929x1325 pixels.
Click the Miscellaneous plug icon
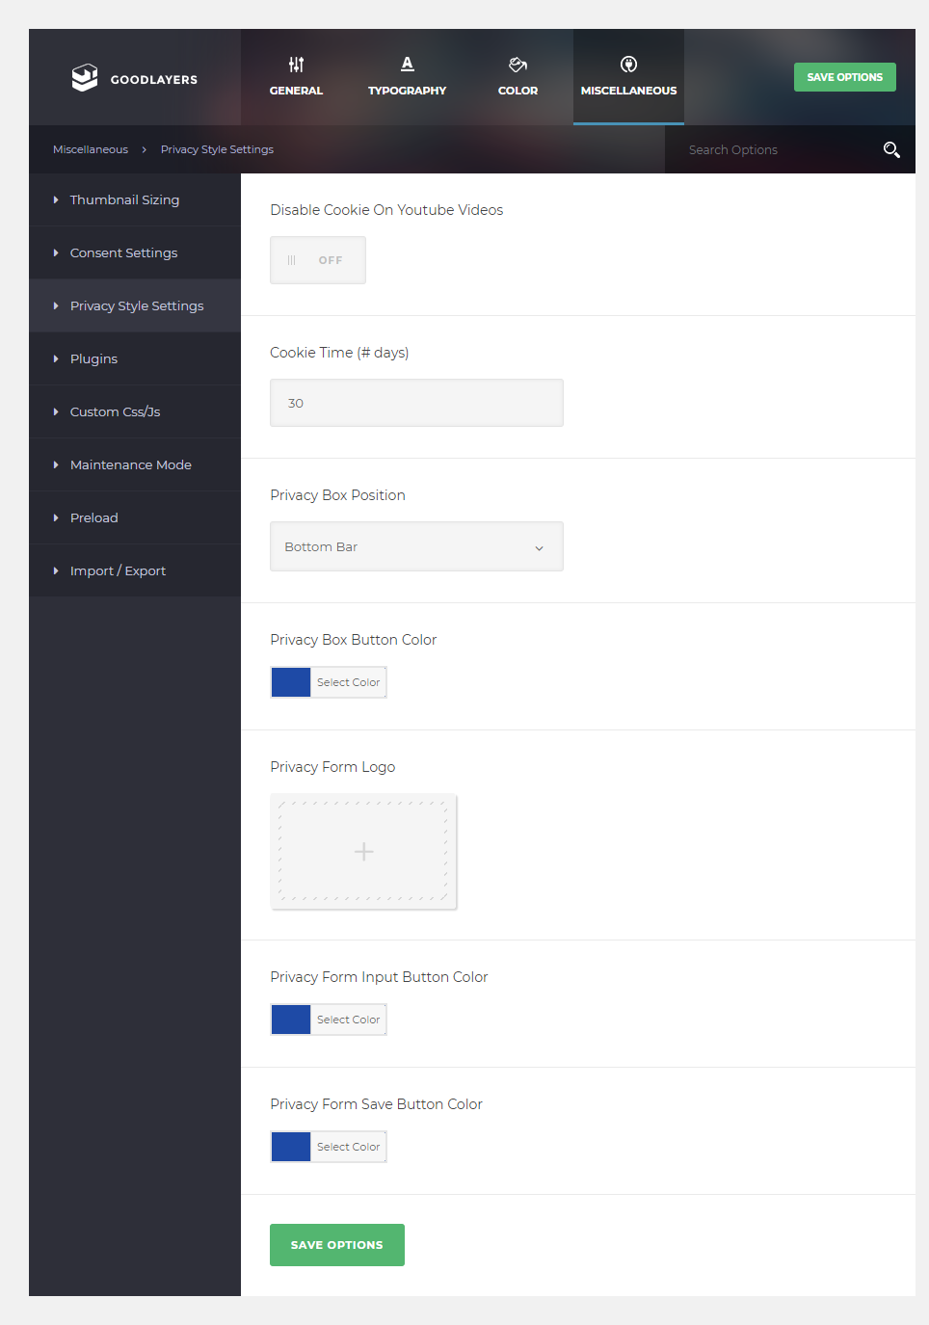(628, 65)
